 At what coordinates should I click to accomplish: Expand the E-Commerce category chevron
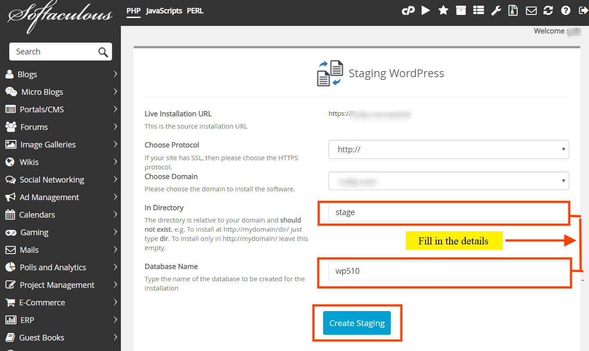pos(115,302)
